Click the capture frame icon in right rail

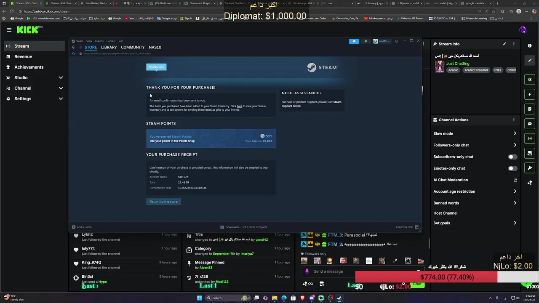pyautogui.click(x=530, y=80)
